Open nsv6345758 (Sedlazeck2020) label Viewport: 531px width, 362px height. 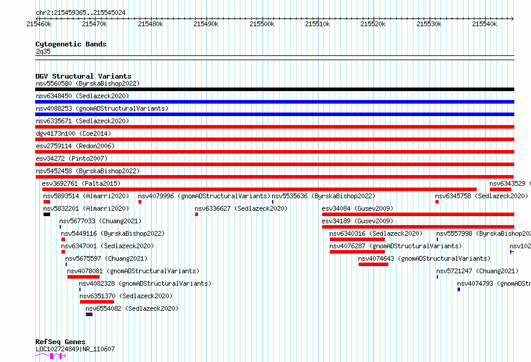[x=481, y=196]
